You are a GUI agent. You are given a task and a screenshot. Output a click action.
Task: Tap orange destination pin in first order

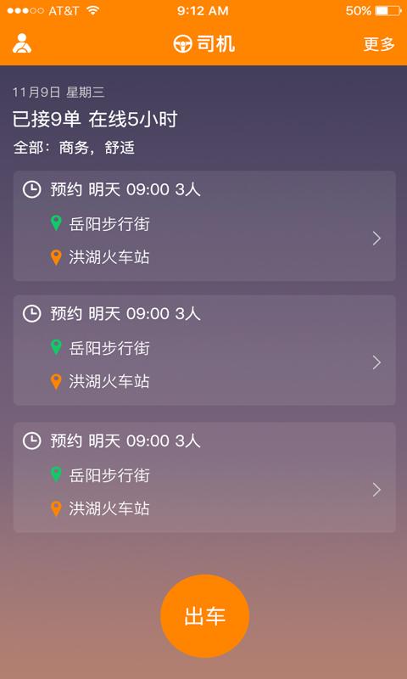pyautogui.click(x=56, y=257)
